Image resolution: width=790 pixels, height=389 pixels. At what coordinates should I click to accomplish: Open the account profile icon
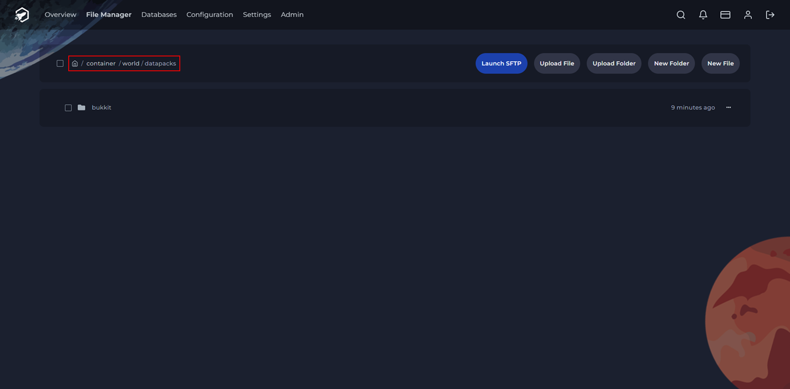[748, 15]
